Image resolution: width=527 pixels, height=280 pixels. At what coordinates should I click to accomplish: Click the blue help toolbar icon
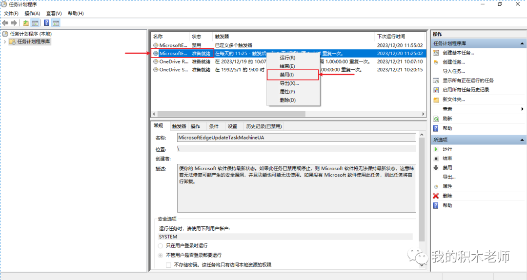click(x=47, y=23)
